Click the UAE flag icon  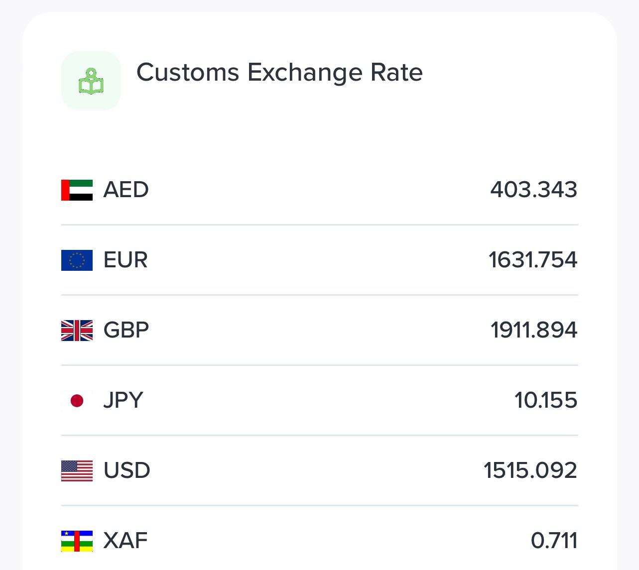click(x=77, y=190)
